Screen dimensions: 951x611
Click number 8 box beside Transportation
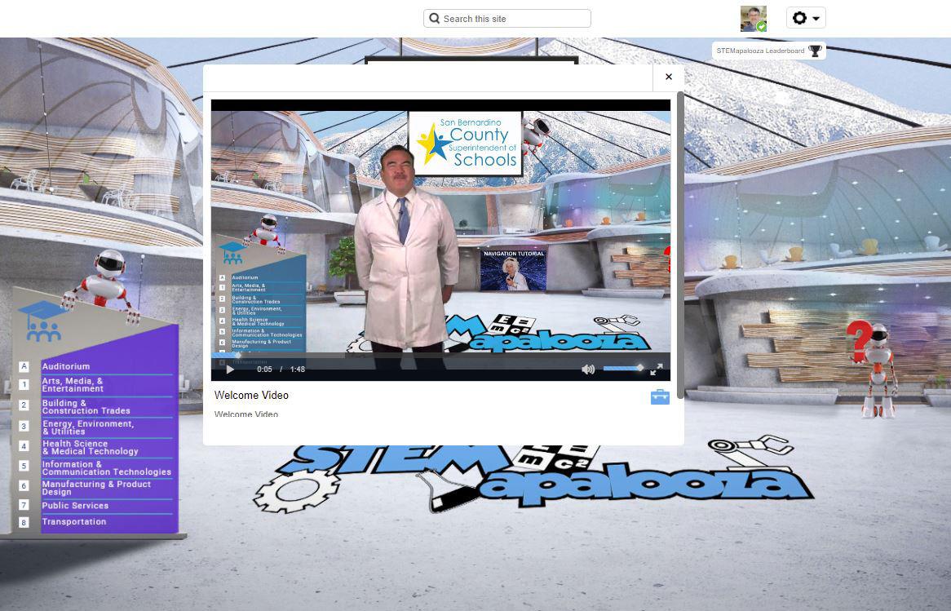coord(24,522)
